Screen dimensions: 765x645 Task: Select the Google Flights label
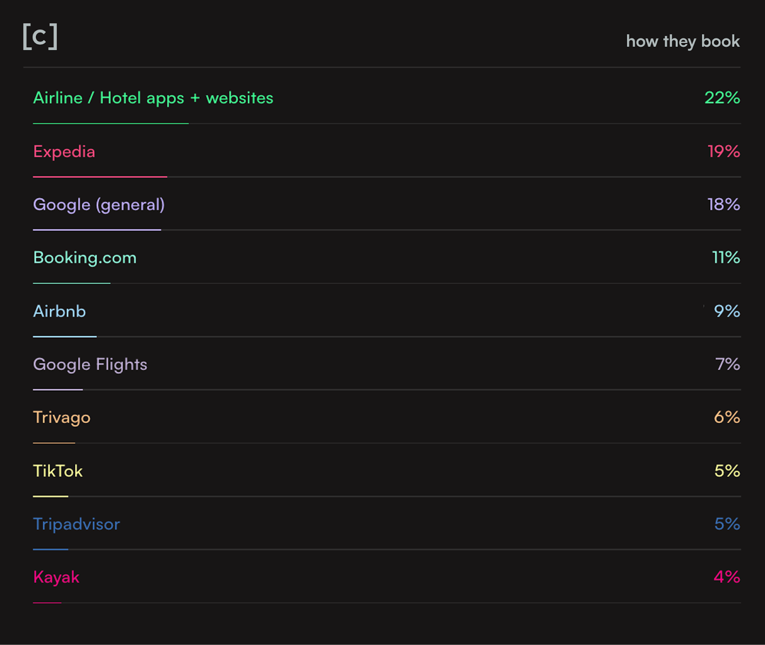[90, 364]
